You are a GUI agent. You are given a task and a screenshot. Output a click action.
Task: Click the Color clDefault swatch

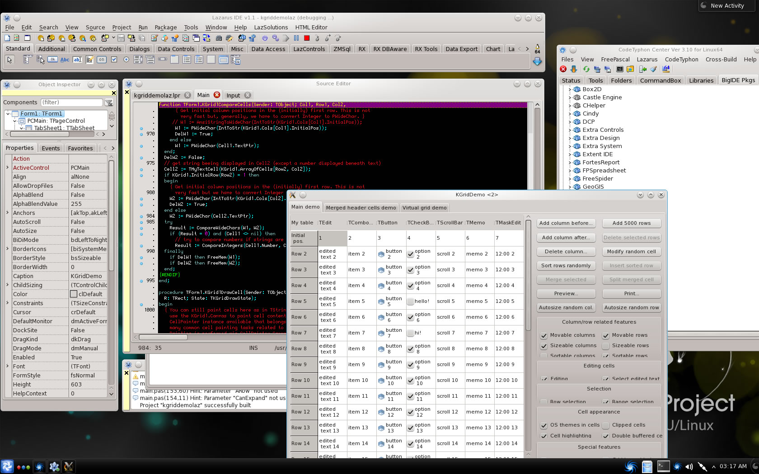[74, 294]
